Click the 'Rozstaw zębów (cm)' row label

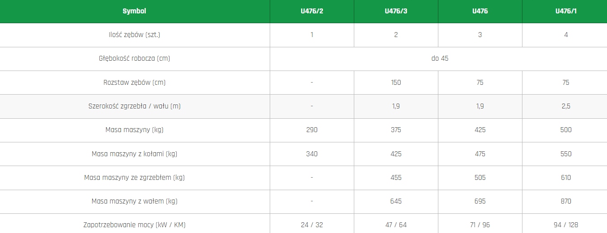[134, 83]
